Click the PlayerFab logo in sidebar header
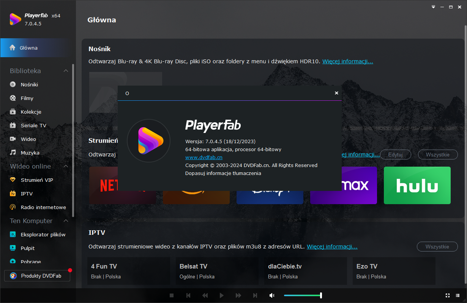Screen dimensions: 467x303 [15, 19]
